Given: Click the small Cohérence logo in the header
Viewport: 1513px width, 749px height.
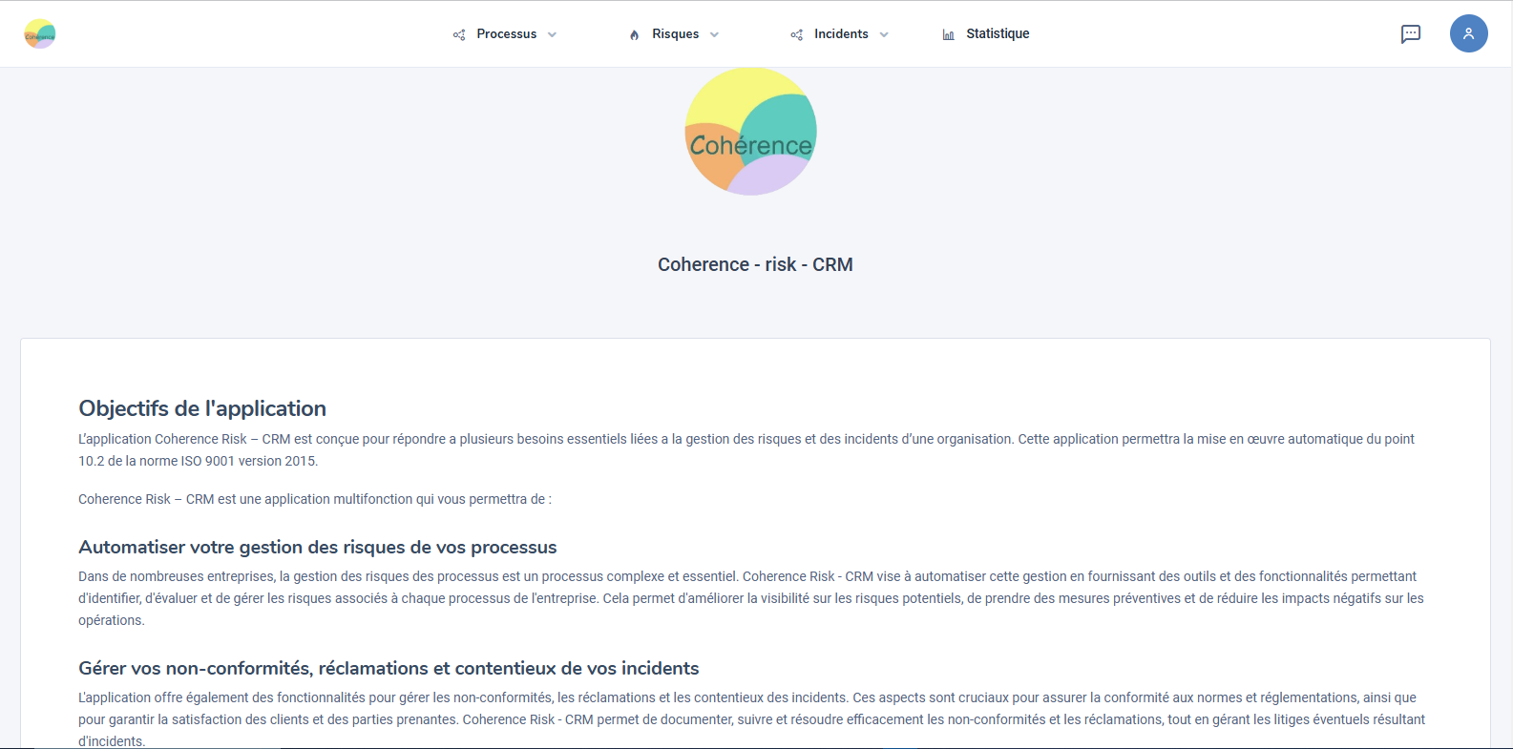Looking at the screenshot, I should [x=40, y=34].
